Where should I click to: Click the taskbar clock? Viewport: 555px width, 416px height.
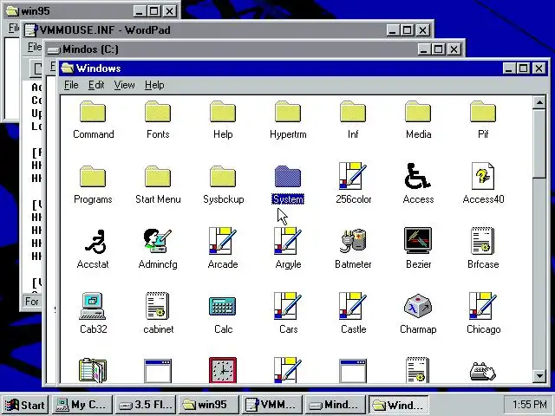pos(529,405)
